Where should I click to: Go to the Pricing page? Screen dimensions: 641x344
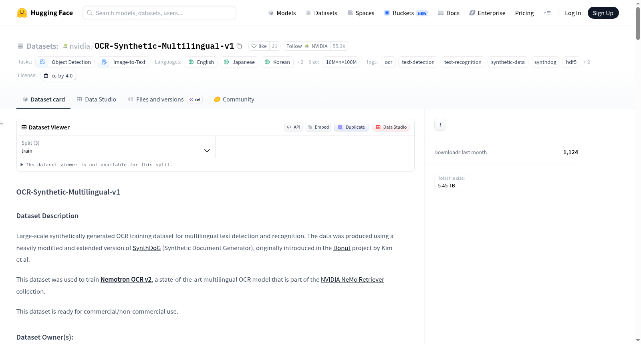[x=524, y=13]
